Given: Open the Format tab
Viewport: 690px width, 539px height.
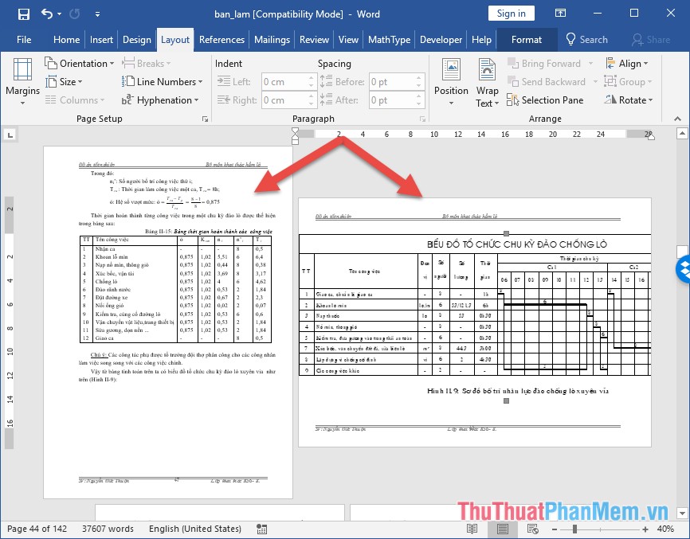Looking at the screenshot, I should click(526, 39).
